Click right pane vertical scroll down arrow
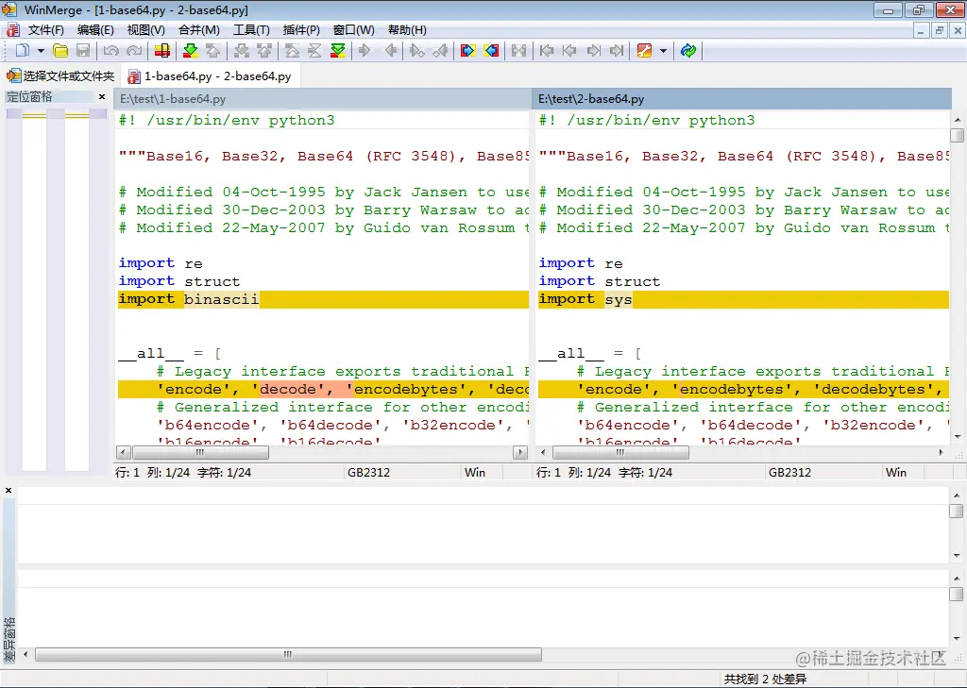 click(x=958, y=437)
